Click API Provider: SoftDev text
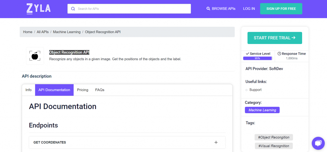This screenshot has width=327, height=152. (264, 69)
